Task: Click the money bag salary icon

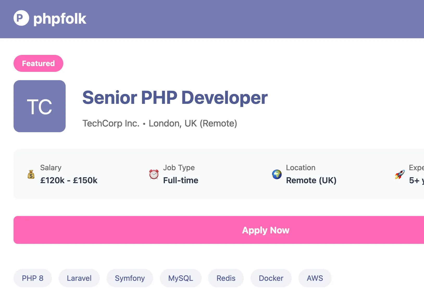Action: (31, 174)
